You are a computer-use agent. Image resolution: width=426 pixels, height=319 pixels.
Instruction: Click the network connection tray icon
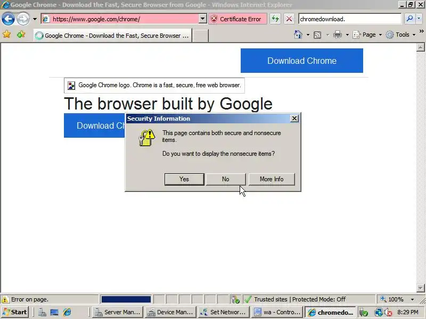pyautogui.click(x=379, y=313)
